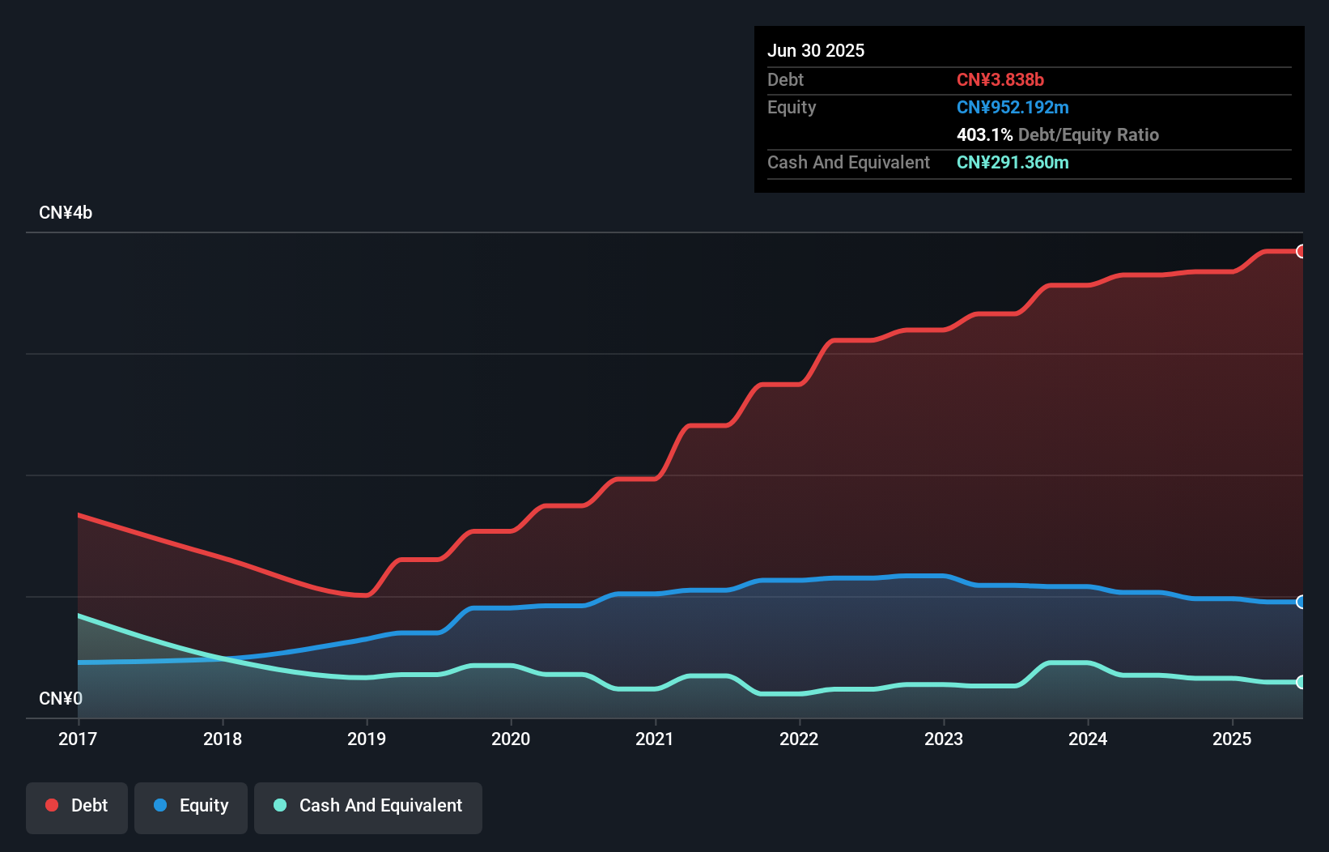Click the blue Equity legend dot icon
The height and width of the screenshot is (852, 1329).
point(164,806)
